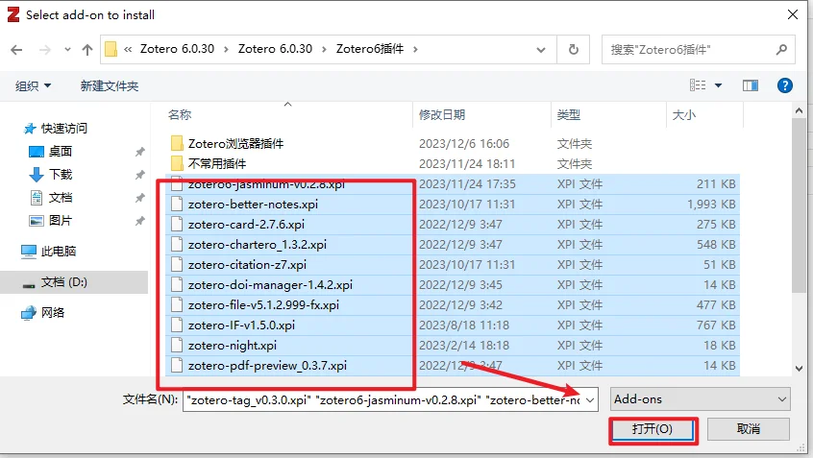The height and width of the screenshot is (458, 813).
Task: Open the 组织 menu
Action: click(x=34, y=86)
